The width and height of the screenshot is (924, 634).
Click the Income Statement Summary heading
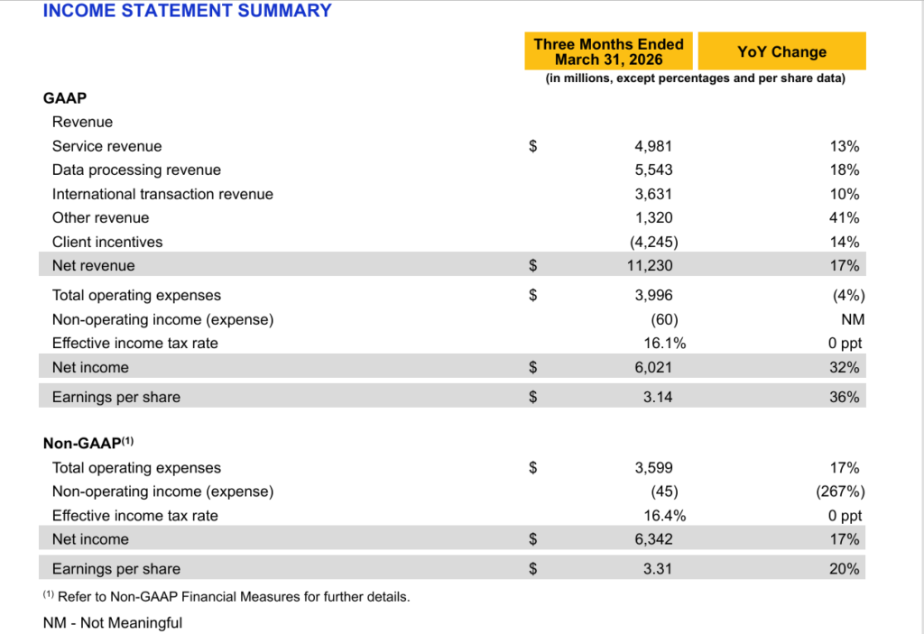[x=187, y=11]
